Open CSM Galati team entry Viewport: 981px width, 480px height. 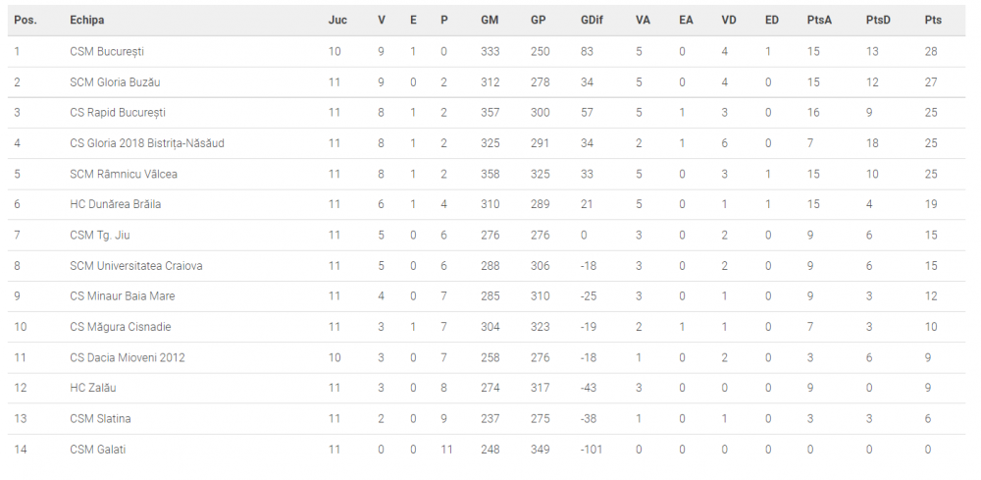[x=98, y=450]
